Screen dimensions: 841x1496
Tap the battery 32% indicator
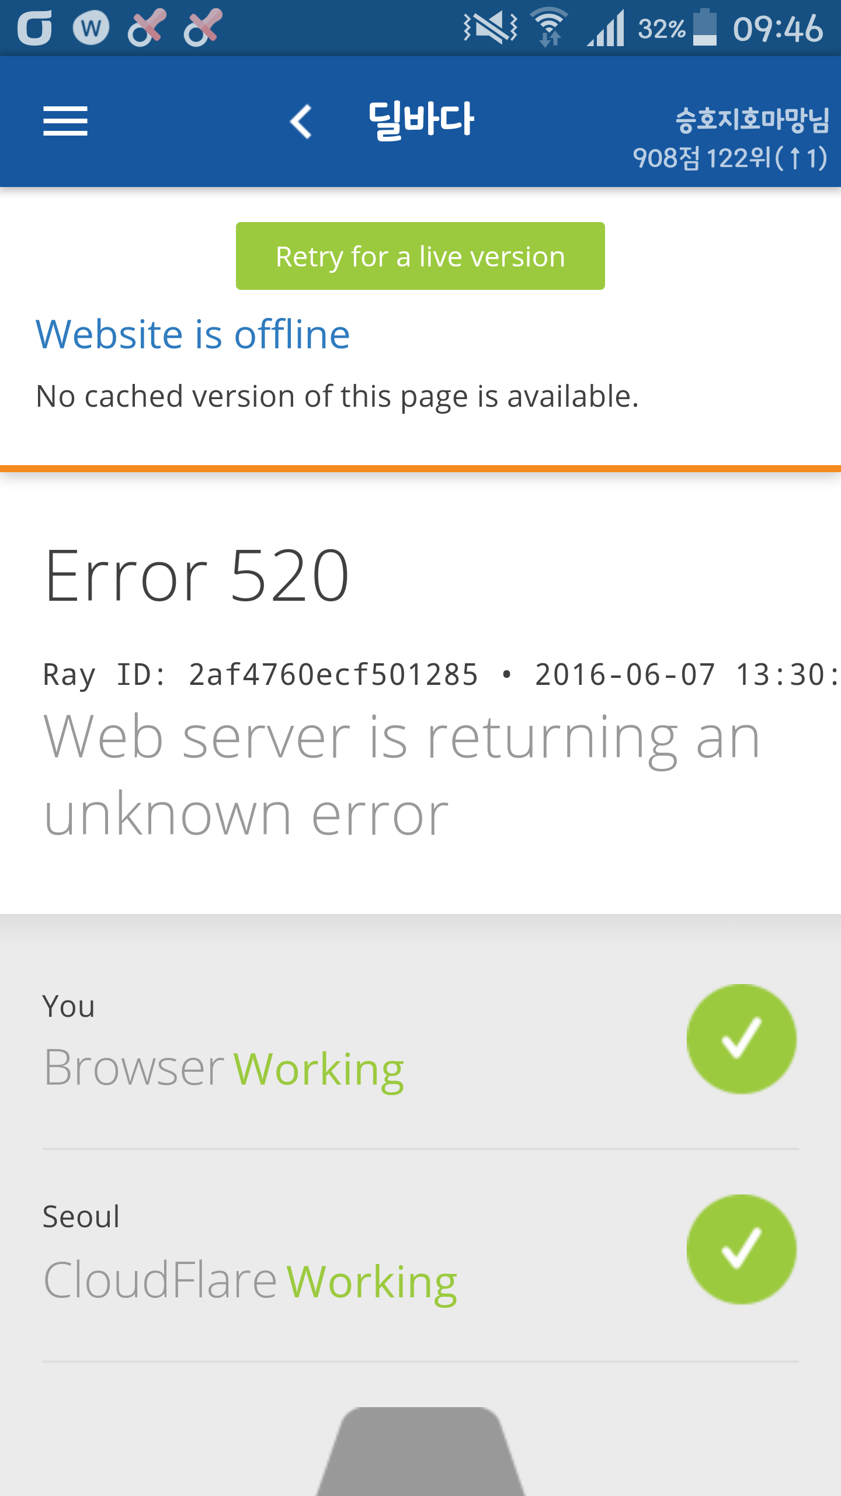677,28
